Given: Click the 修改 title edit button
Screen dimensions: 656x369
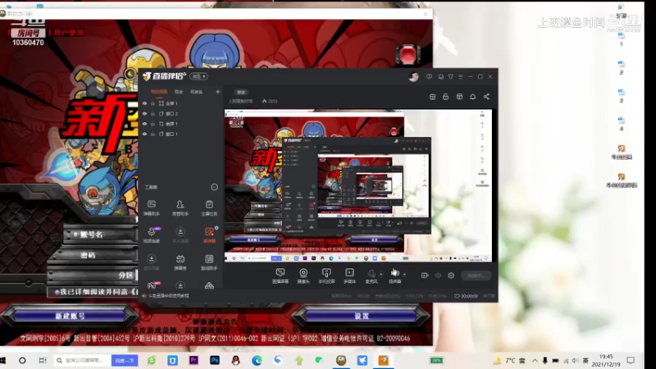Looking at the screenshot, I should click(x=241, y=92).
